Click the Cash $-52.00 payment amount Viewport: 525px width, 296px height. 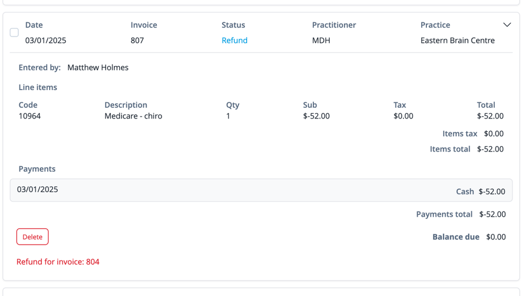click(x=491, y=192)
